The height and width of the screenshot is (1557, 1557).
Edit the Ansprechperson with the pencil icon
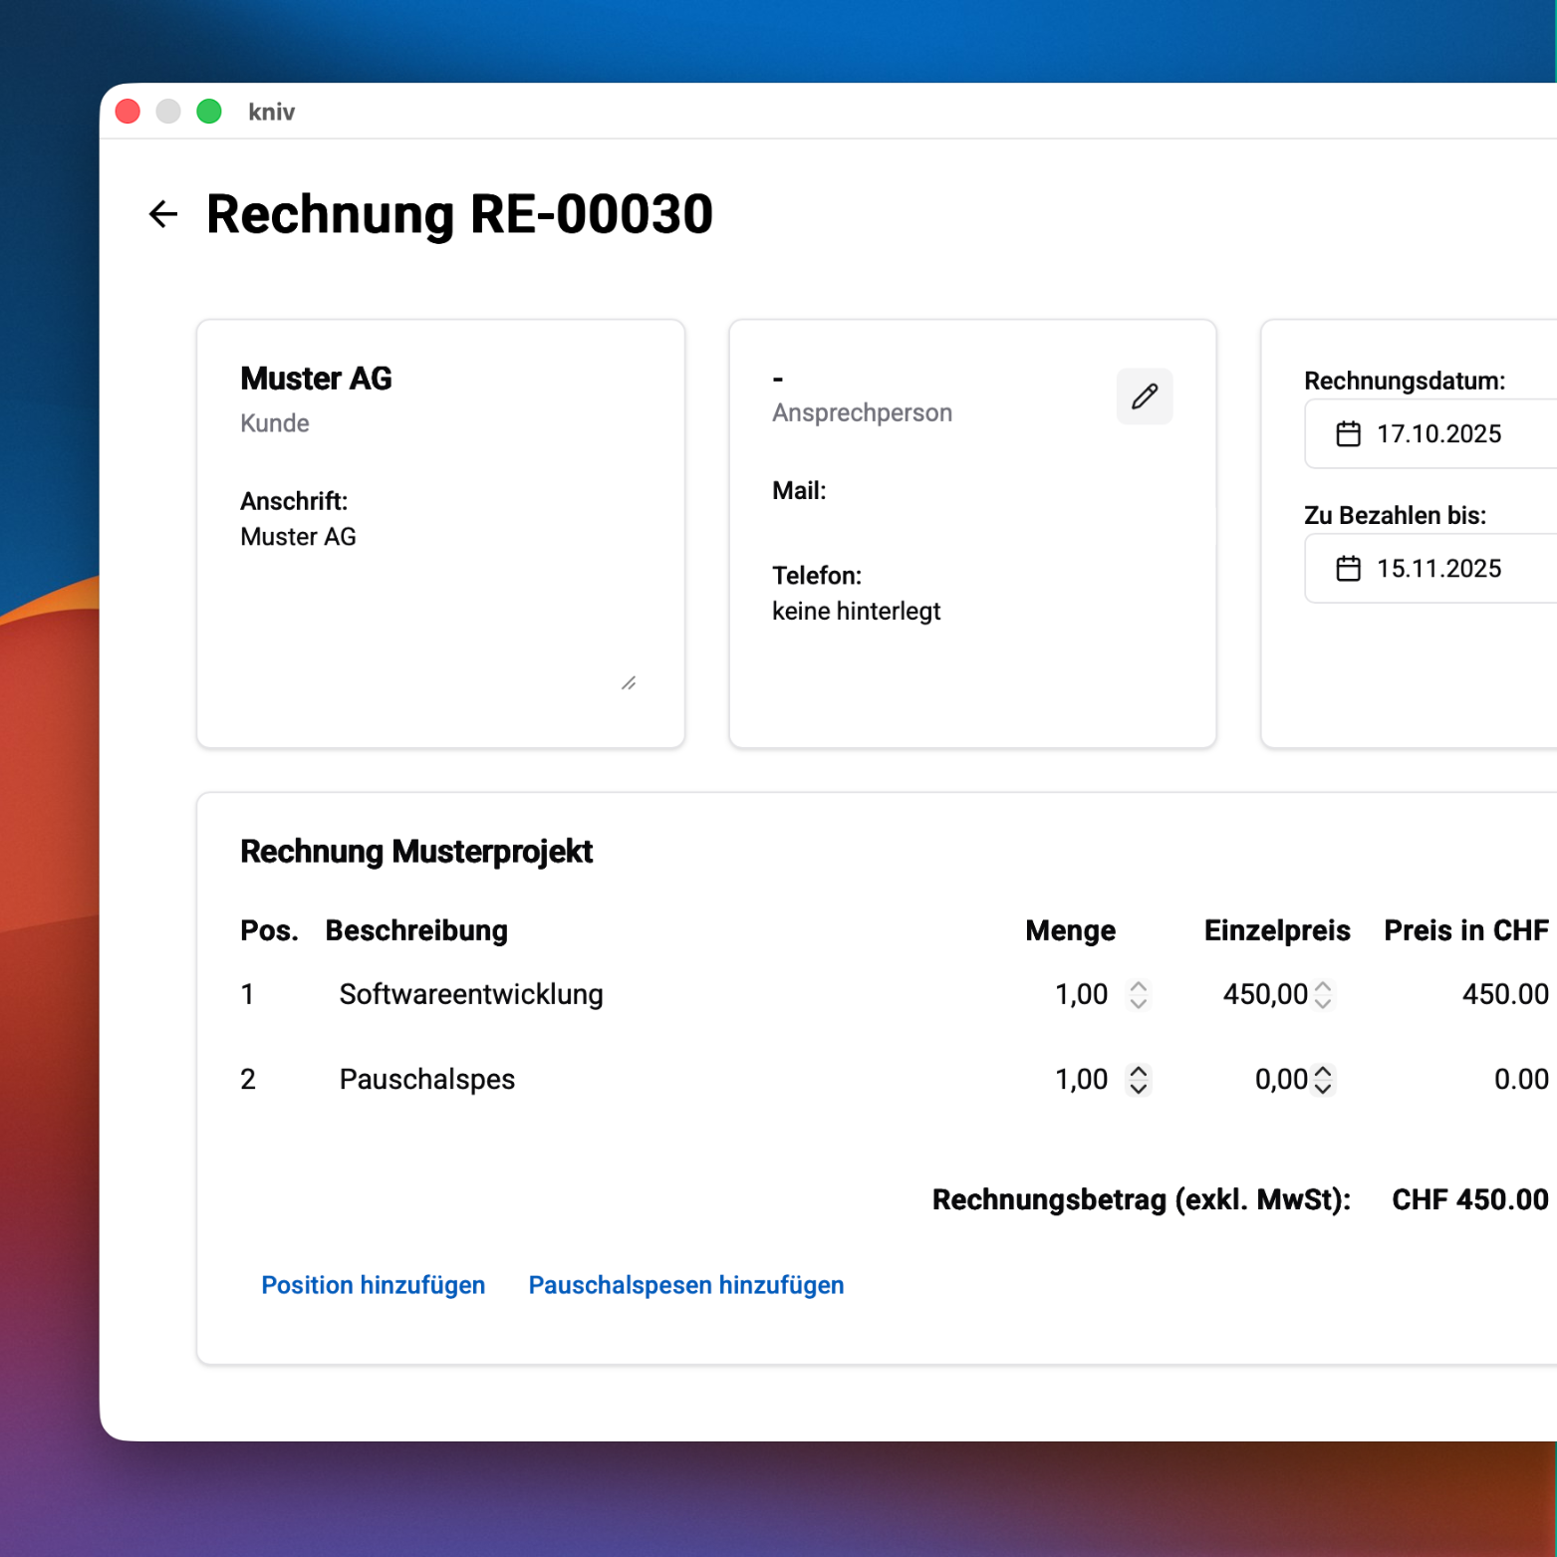point(1144,396)
